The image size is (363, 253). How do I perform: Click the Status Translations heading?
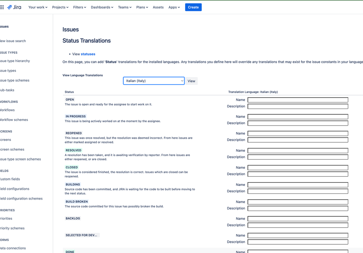click(x=86, y=41)
